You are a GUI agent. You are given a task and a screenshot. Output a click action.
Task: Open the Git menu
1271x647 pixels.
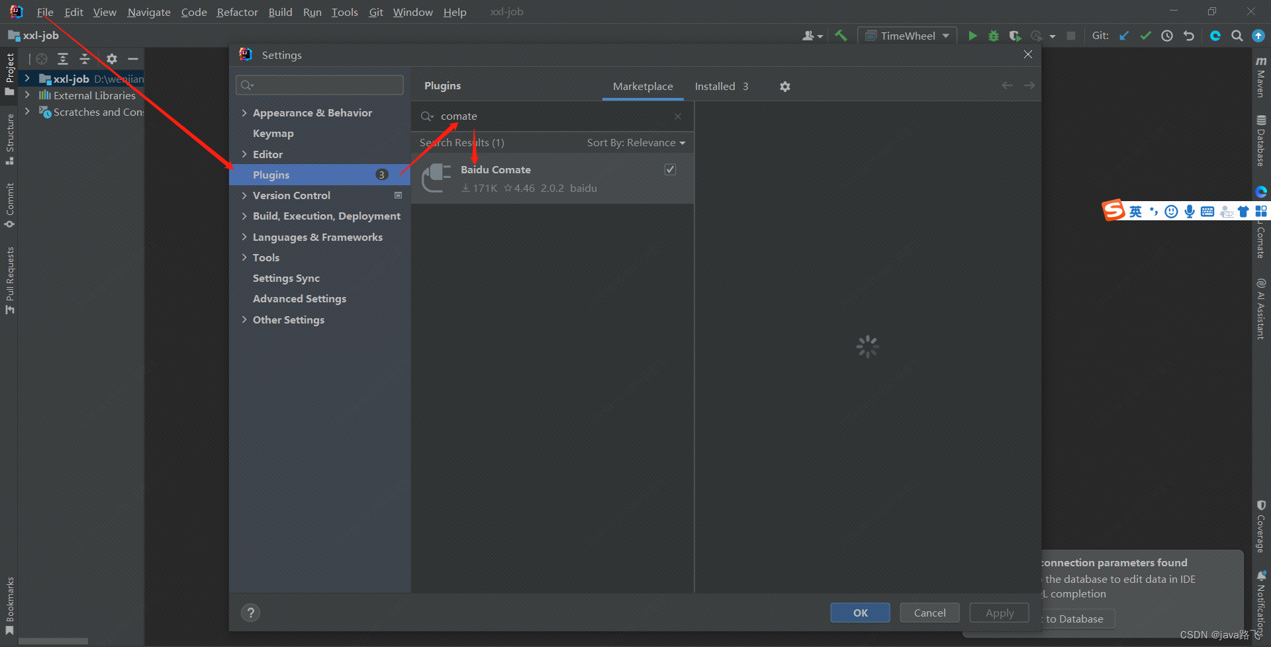pyautogui.click(x=376, y=12)
